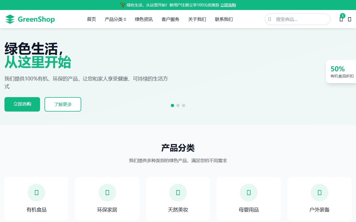Open the 客户服务 navigation item
This screenshot has width=356, height=222.
tap(170, 19)
